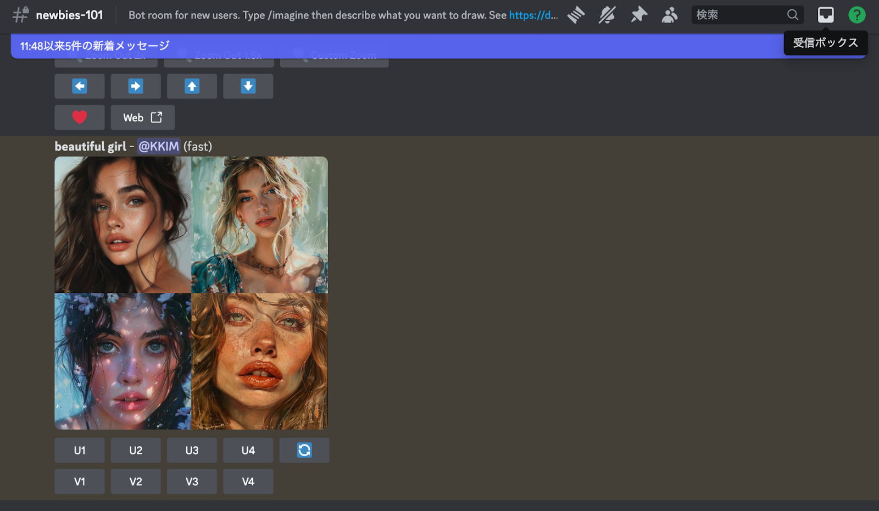
Task: Show the member list icon
Action: 670,15
